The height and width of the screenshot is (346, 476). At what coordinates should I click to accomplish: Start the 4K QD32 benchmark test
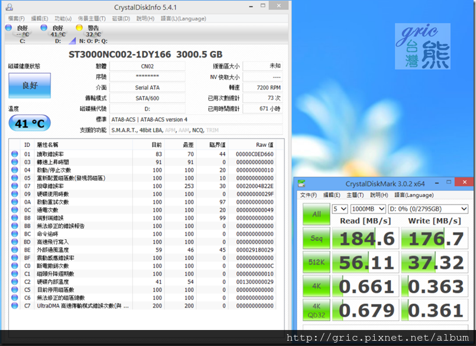coord(316,310)
